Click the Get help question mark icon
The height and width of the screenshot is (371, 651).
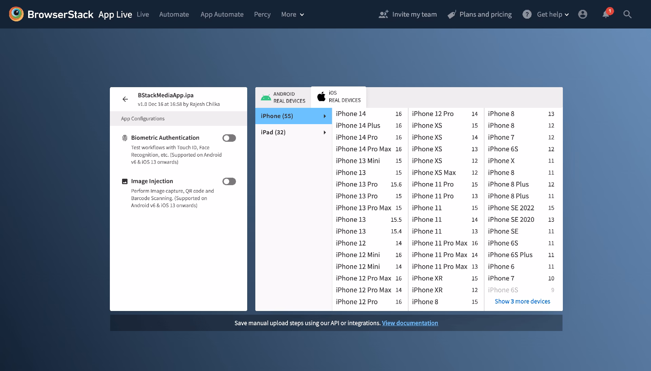[527, 14]
